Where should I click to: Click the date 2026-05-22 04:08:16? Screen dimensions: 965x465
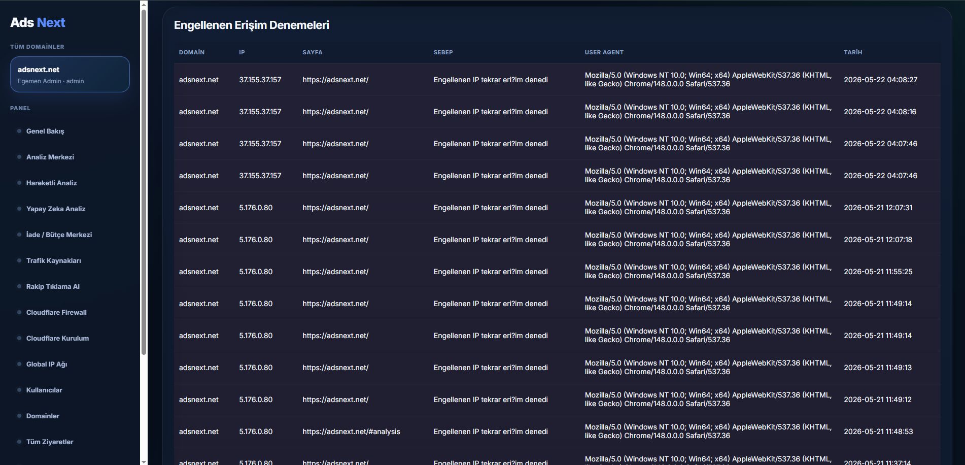(x=880, y=112)
